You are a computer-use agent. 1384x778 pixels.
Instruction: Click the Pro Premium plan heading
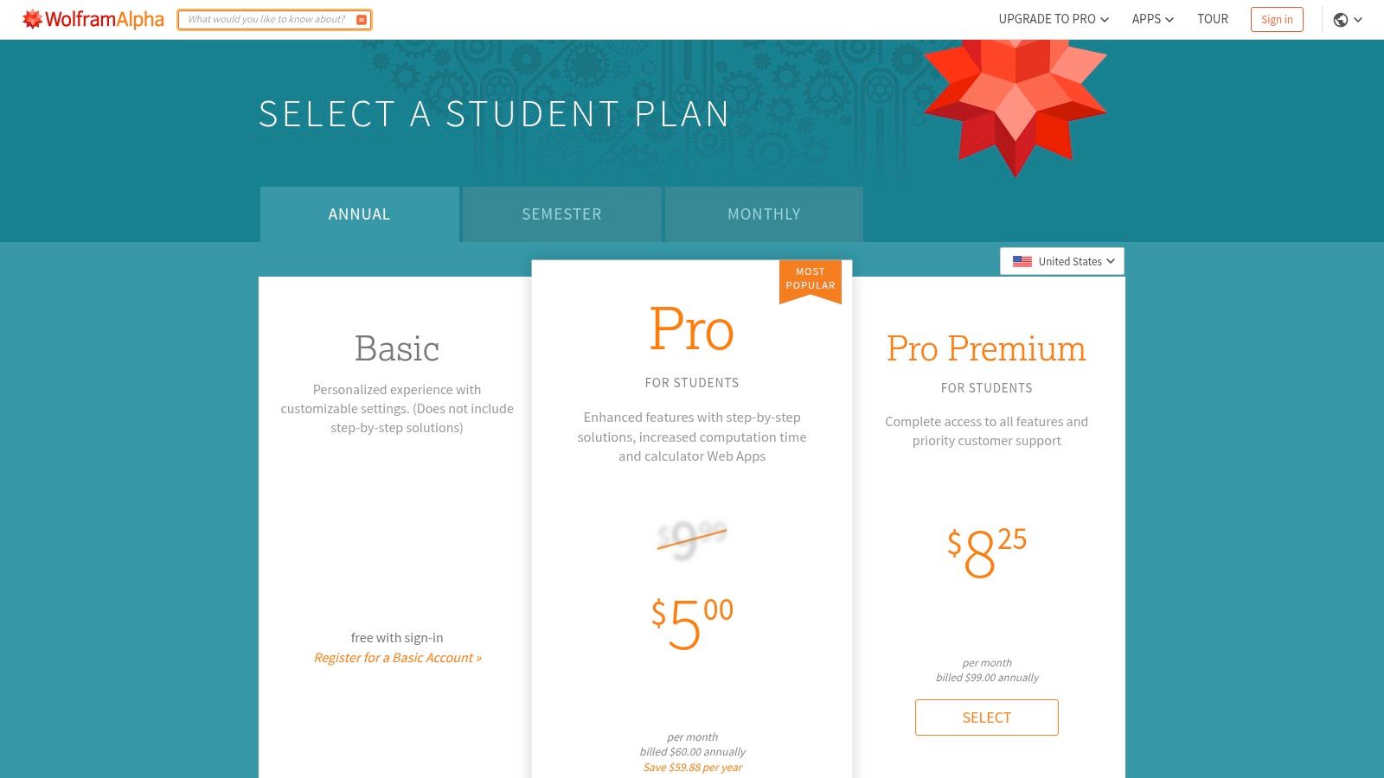point(986,348)
